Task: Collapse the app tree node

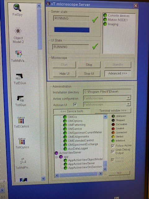Action: (x=56, y=157)
